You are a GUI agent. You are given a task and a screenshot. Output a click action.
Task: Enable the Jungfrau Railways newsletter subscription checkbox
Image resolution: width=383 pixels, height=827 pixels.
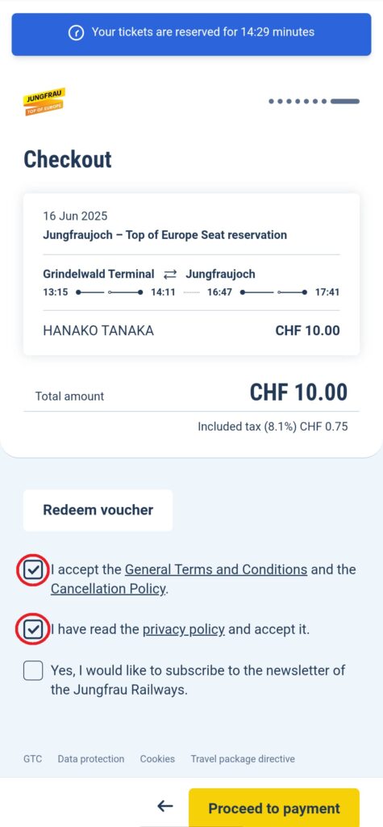click(33, 671)
